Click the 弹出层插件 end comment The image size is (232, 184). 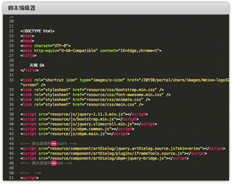(46, 163)
